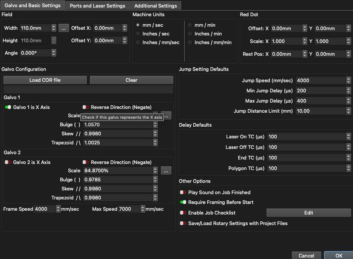Switch to Ports and Laser Settings tab
Image resolution: width=353 pixels, height=259 pixels.
[97, 6]
